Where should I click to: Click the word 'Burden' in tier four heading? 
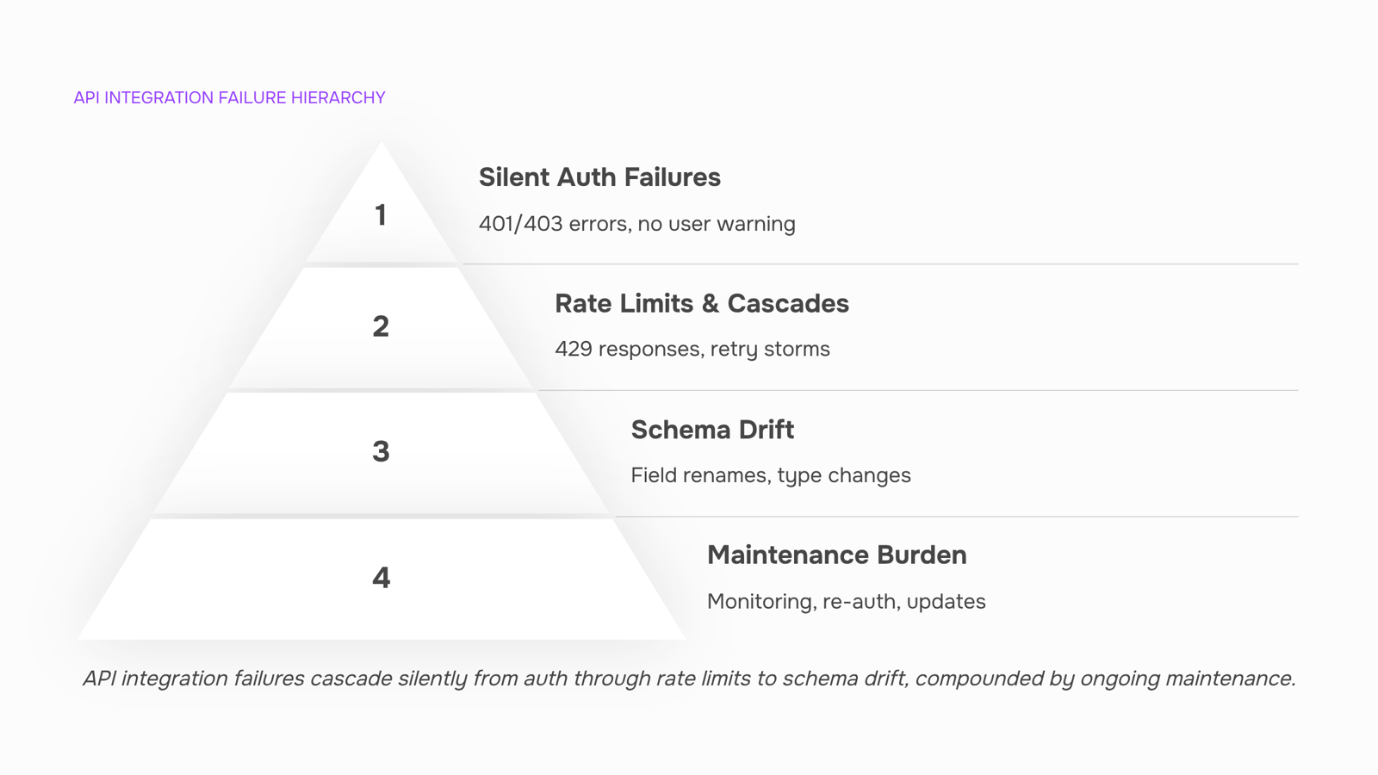(x=922, y=555)
